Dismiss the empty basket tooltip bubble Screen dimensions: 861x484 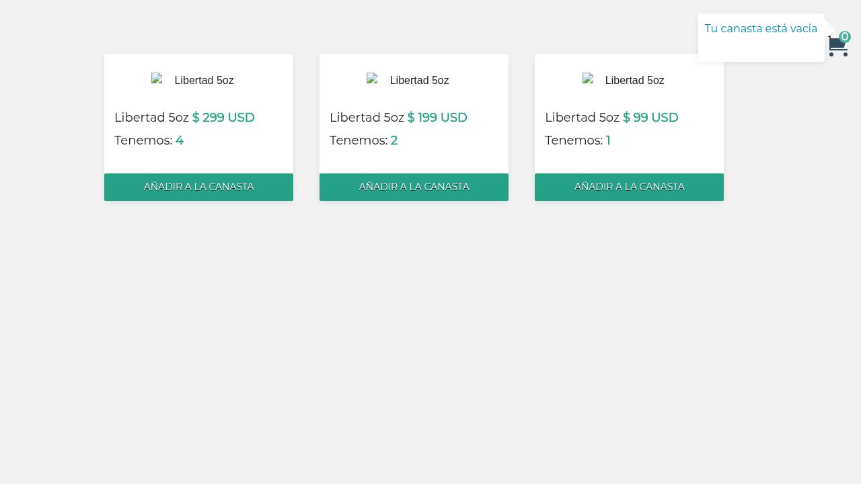tap(761, 38)
